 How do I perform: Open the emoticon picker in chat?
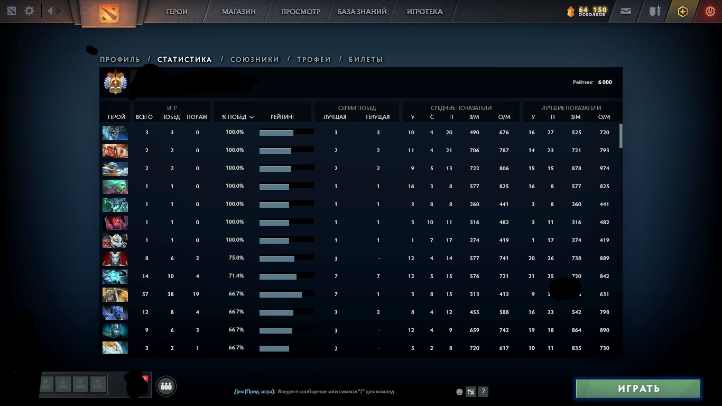(x=459, y=392)
